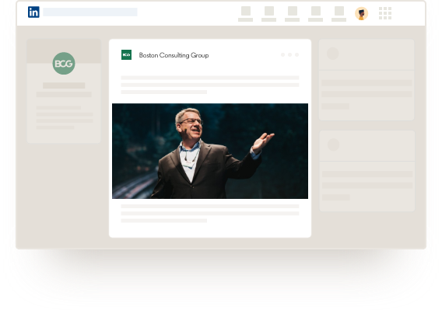Image resolution: width=442 pixels, height=310 pixels.
Task: Click the round BCG logo in left card
Action: pos(64,64)
